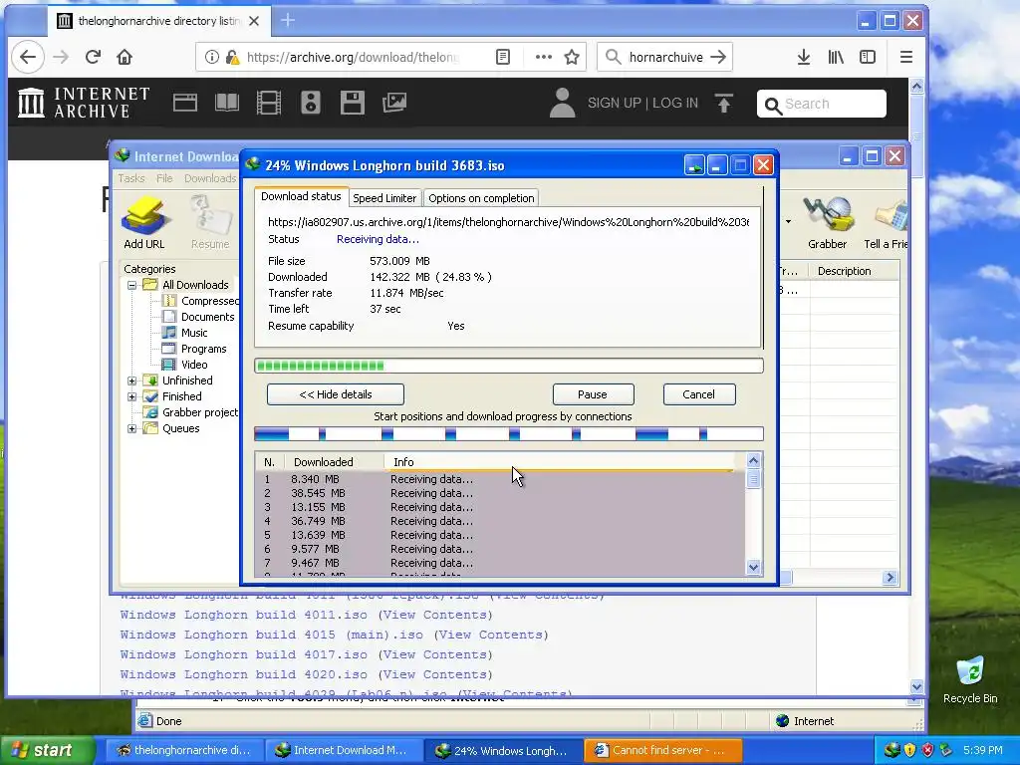Screen dimensions: 1020x765
Task: Click the Internet Archive logo
Action: click(x=84, y=103)
